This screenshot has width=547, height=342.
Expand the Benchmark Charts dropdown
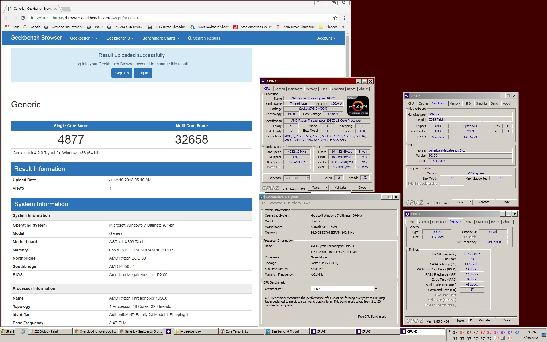161,38
